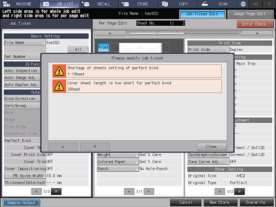Open the COPY tab
276x207 pixels.
pos(178,4)
